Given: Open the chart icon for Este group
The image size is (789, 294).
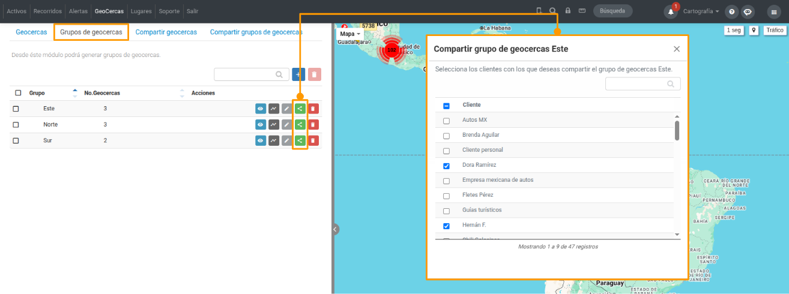Looking at the screenshot, I should (x=274, y=109).
